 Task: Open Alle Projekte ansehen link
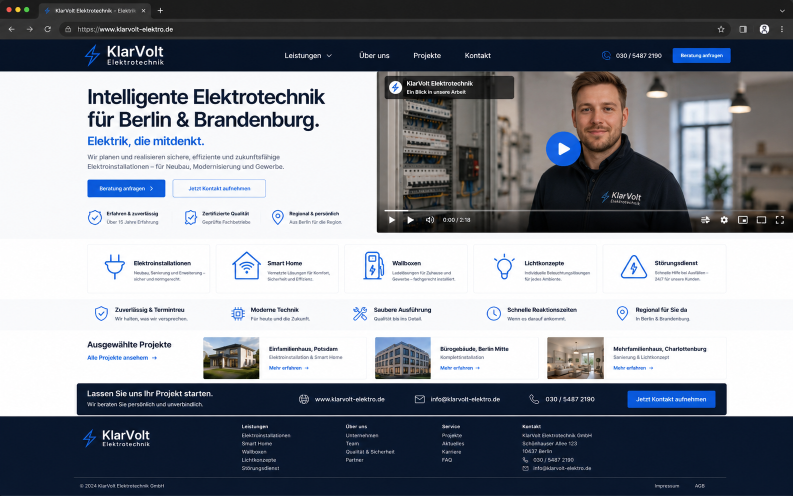click(x=122, y=358)
